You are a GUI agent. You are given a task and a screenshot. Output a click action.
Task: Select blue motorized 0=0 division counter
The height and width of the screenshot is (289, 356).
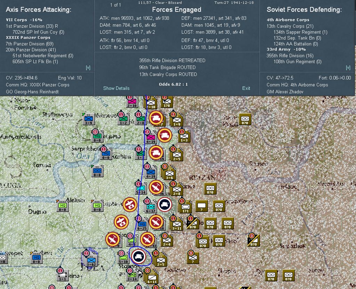pyautogui.click(x=97, y=171)
